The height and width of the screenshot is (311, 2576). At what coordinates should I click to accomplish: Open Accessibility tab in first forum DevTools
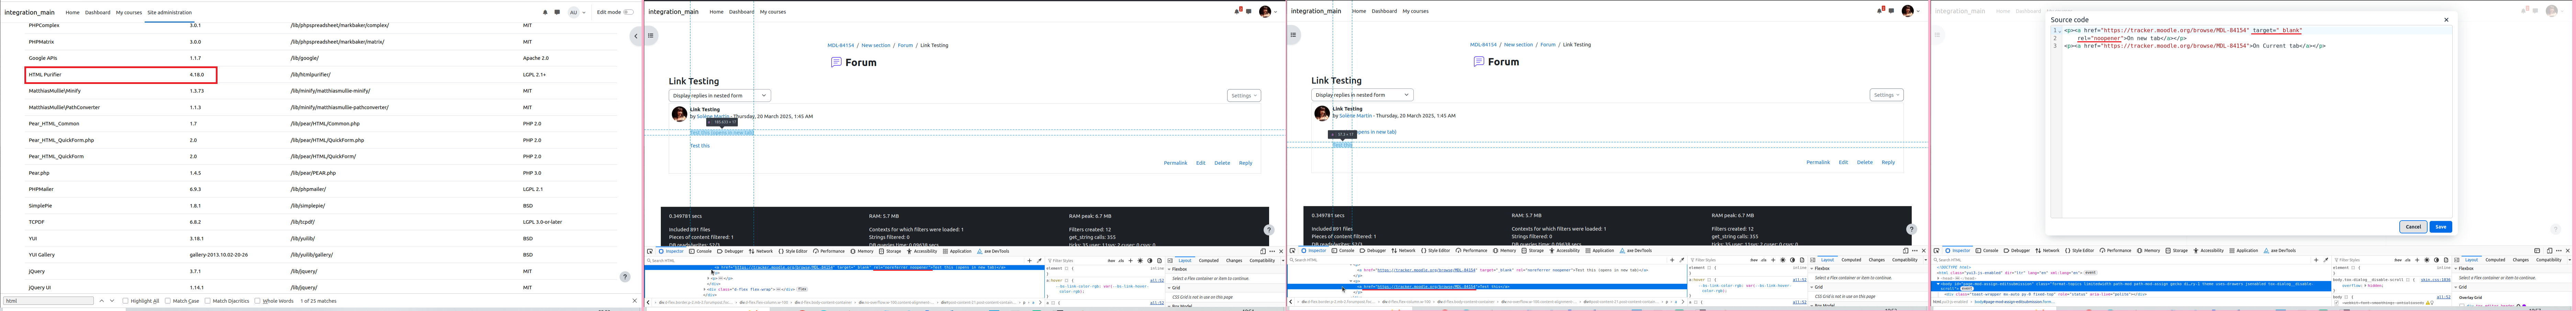(922, 251)
